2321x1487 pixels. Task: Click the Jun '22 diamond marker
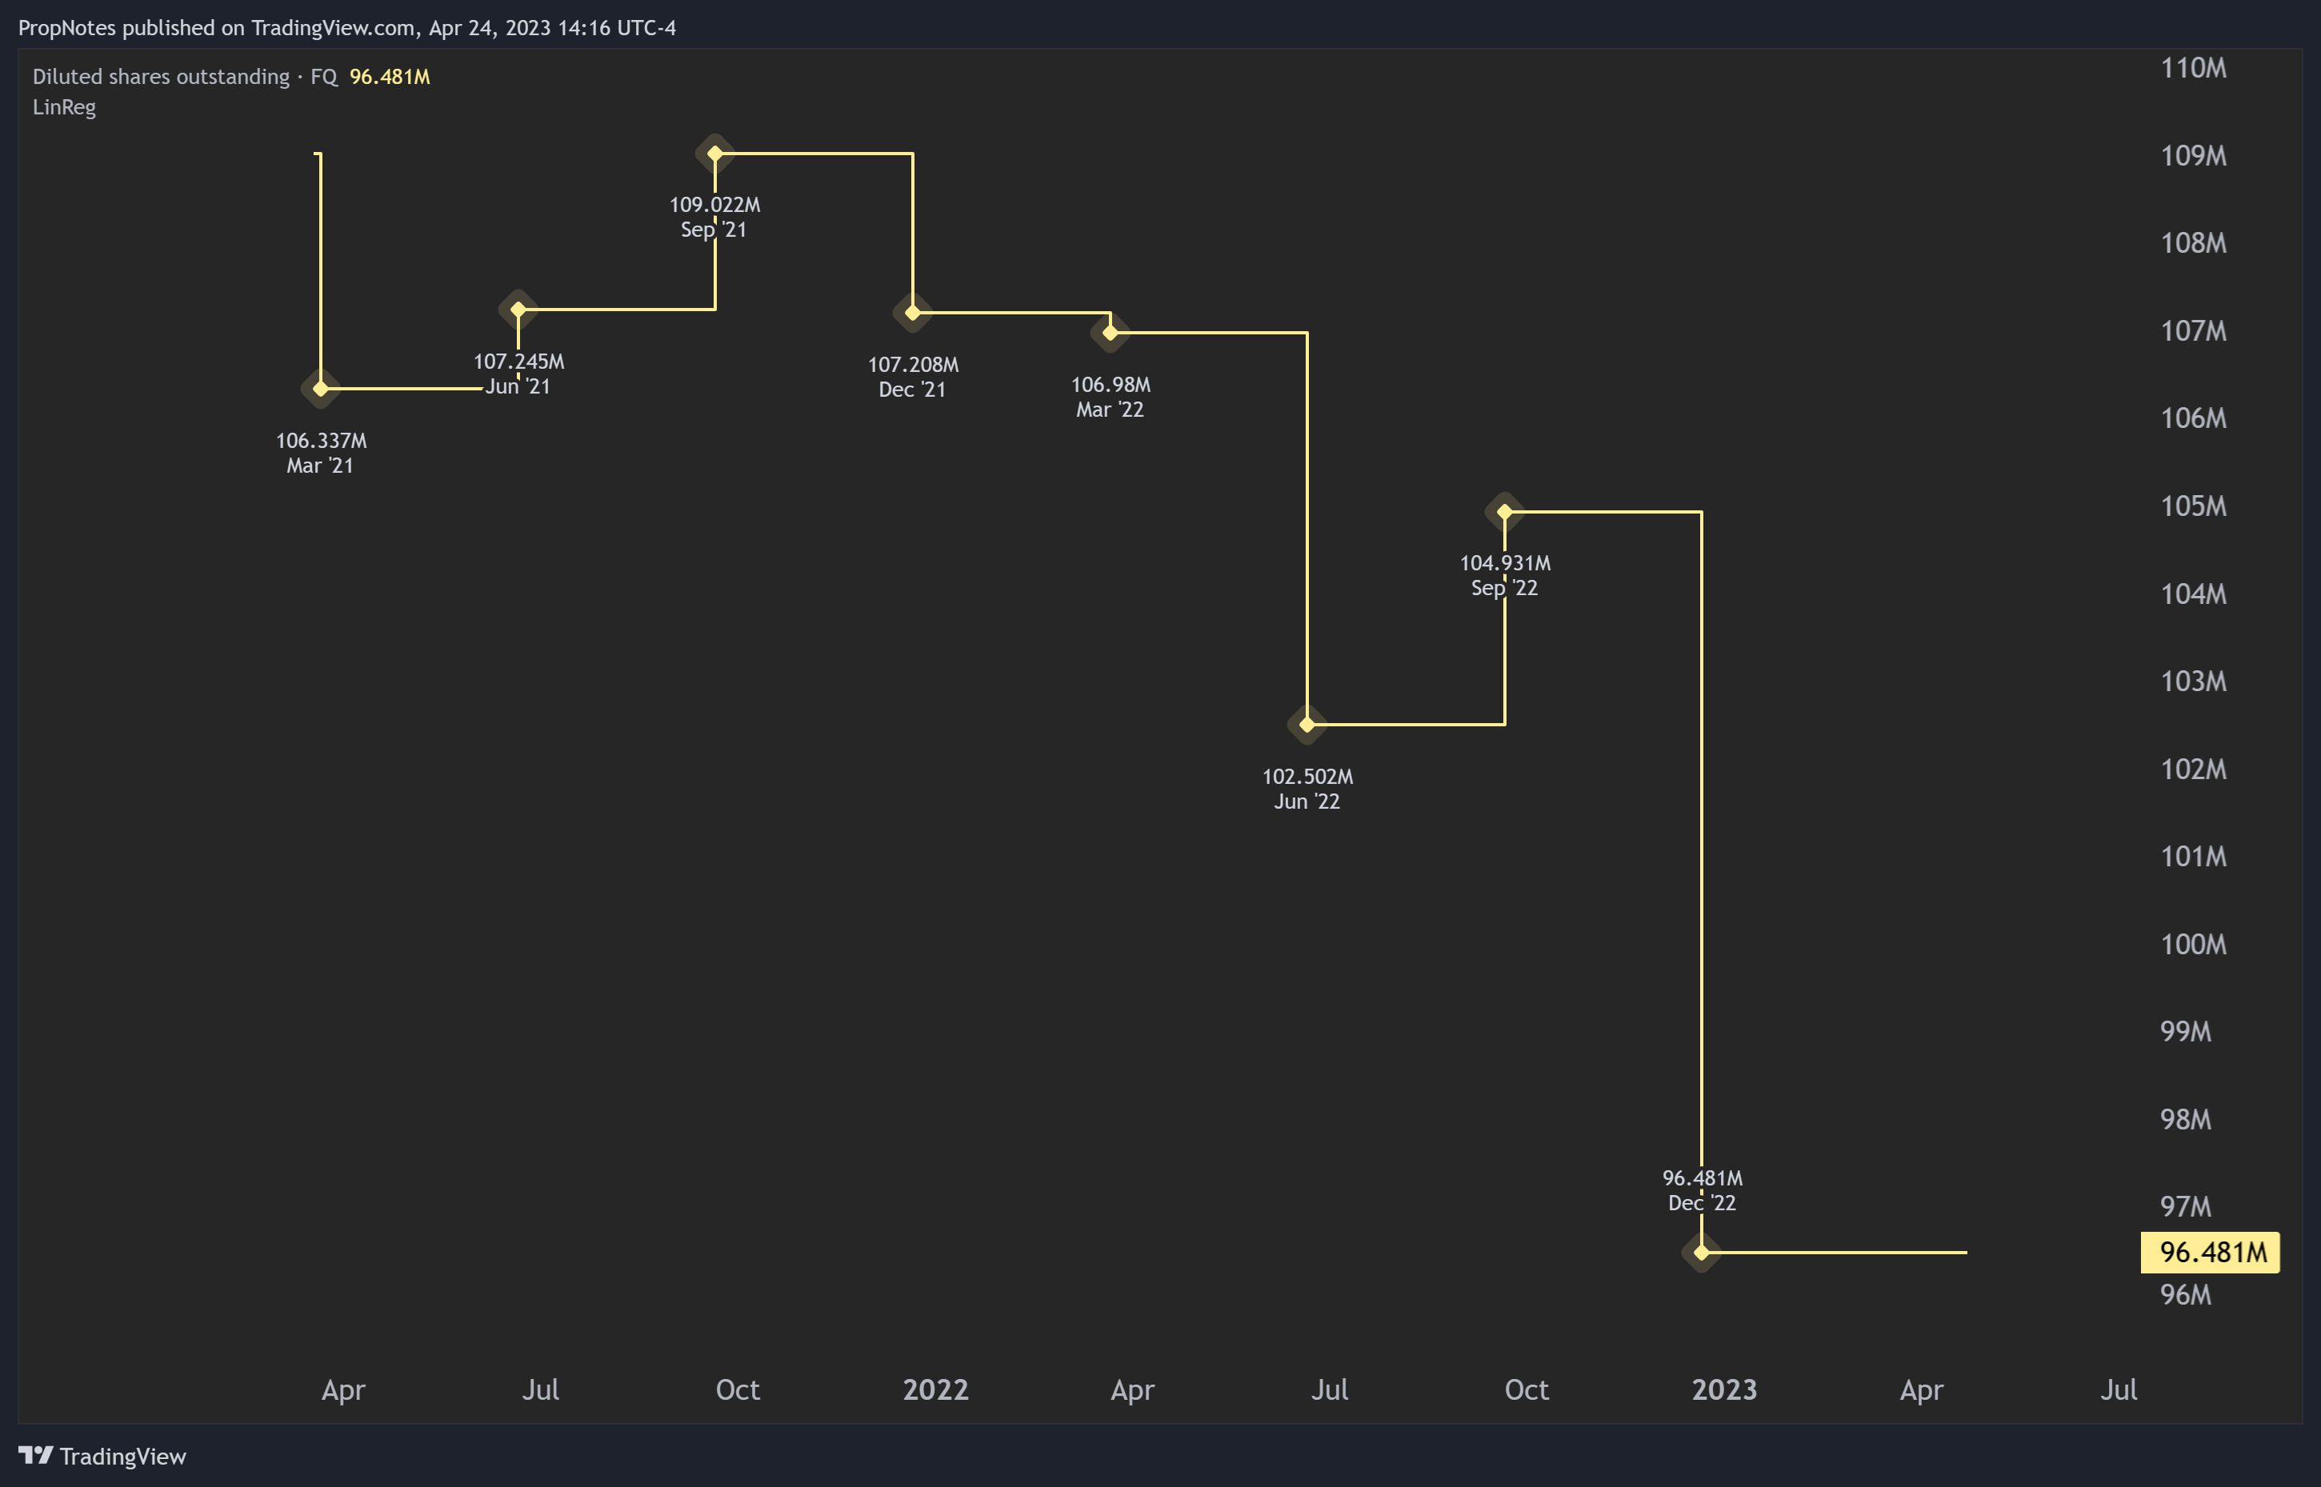(x=1307, y=724)
